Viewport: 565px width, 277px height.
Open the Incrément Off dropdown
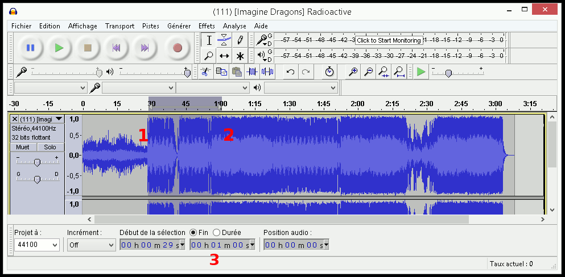pyautogui.click(x=92, y=245)
